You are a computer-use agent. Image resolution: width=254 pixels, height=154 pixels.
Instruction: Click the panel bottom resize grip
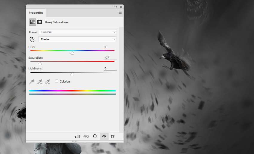(74, 141)
